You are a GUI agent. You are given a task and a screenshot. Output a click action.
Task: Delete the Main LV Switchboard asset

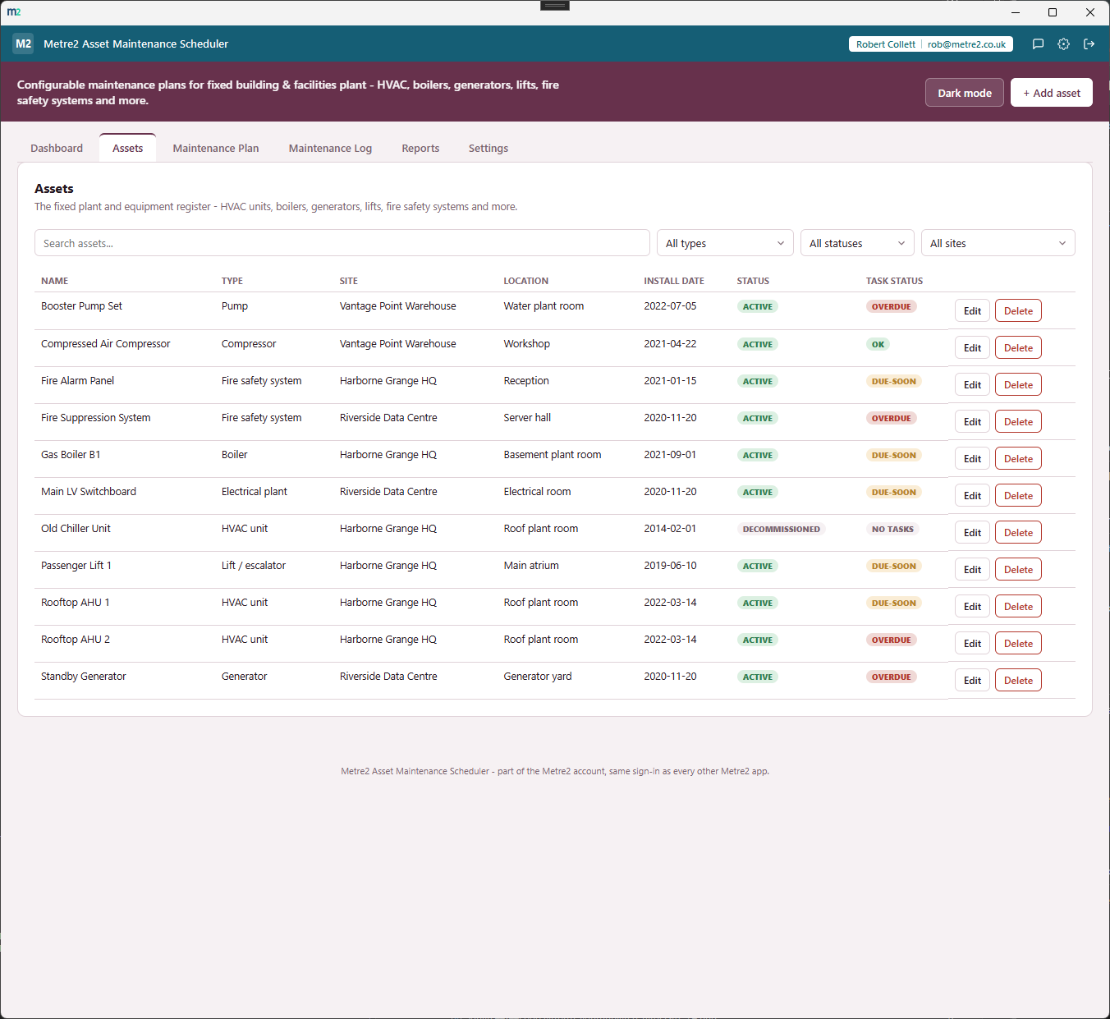1018,496
